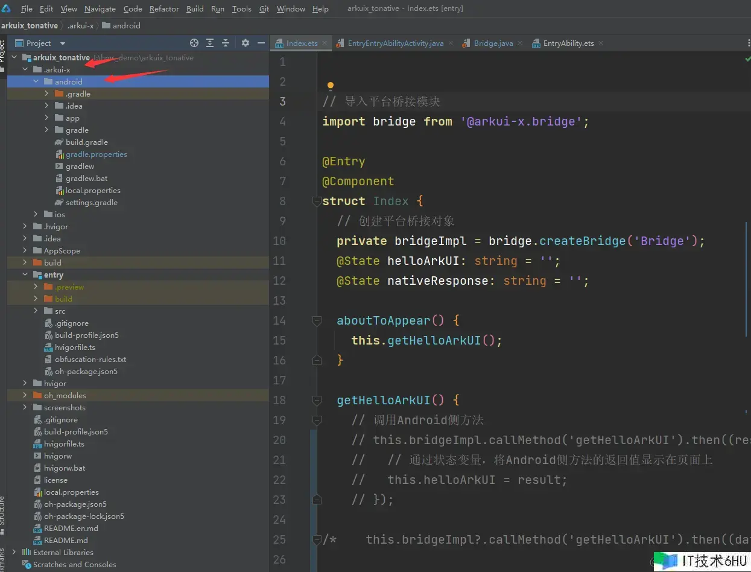Image resolution: width=751 pixels, height=572 pixels.
Task: Expand the ios folder arrow
Action: pos(36,214)
